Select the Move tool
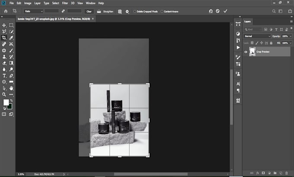294x177 pixels. pyautogui.click(x=4, y=26)
